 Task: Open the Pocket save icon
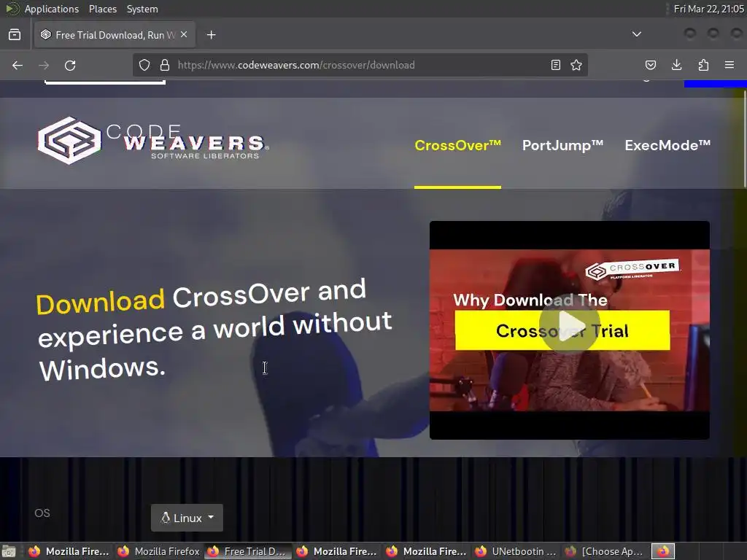click(x=650, y=65)
